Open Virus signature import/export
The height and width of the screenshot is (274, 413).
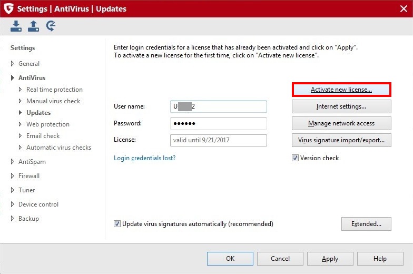point(341,140)
